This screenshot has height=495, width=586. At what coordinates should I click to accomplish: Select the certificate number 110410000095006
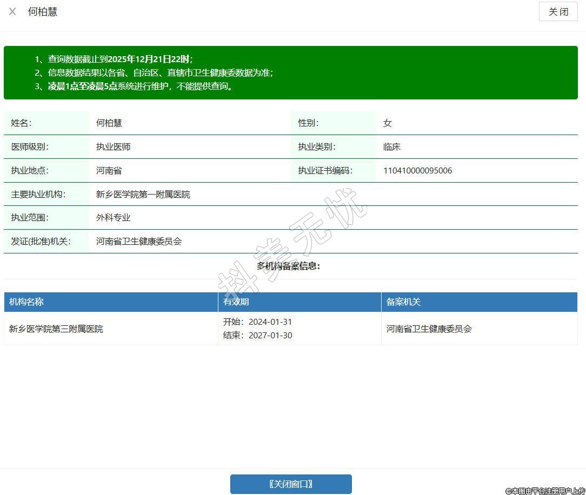[x=417, y=171]
